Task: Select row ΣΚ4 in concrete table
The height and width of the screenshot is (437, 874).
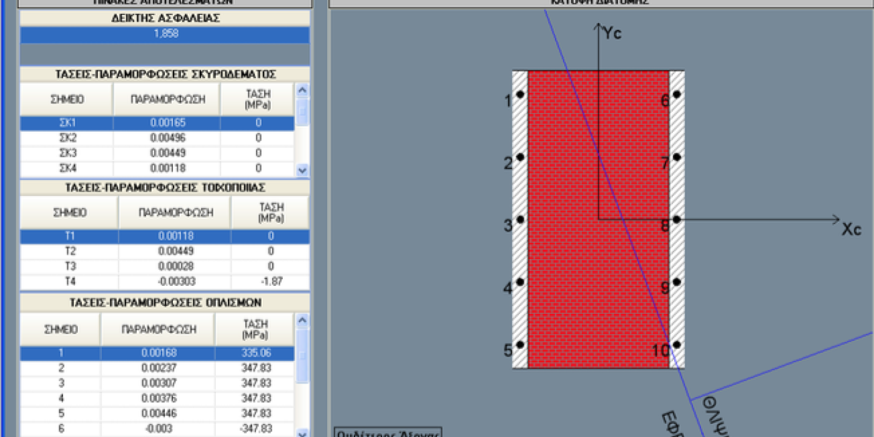Action: click(x=157, y=168)
